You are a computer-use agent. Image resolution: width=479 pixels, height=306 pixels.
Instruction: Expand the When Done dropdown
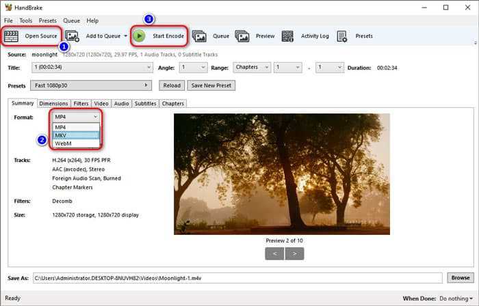click(x=455, y=298)
